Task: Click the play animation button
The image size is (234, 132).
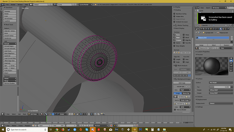Action: point(87,126)
